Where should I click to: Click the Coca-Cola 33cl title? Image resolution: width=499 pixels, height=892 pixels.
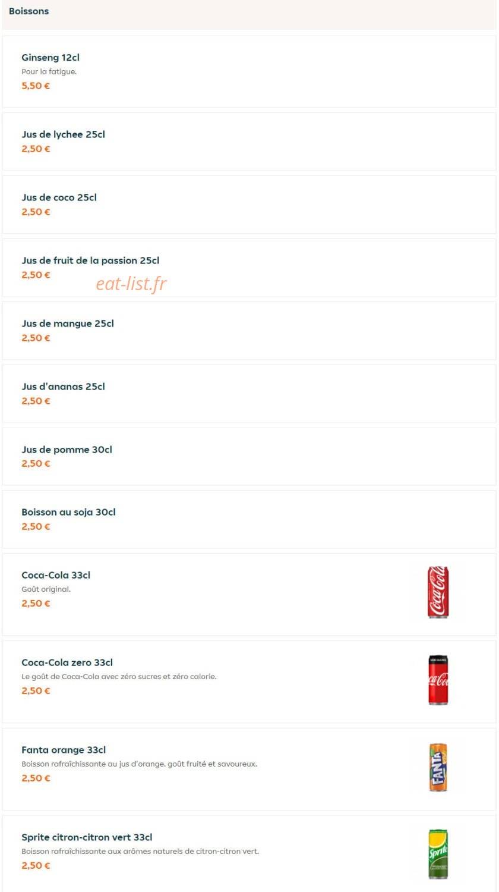click(56, 575)
